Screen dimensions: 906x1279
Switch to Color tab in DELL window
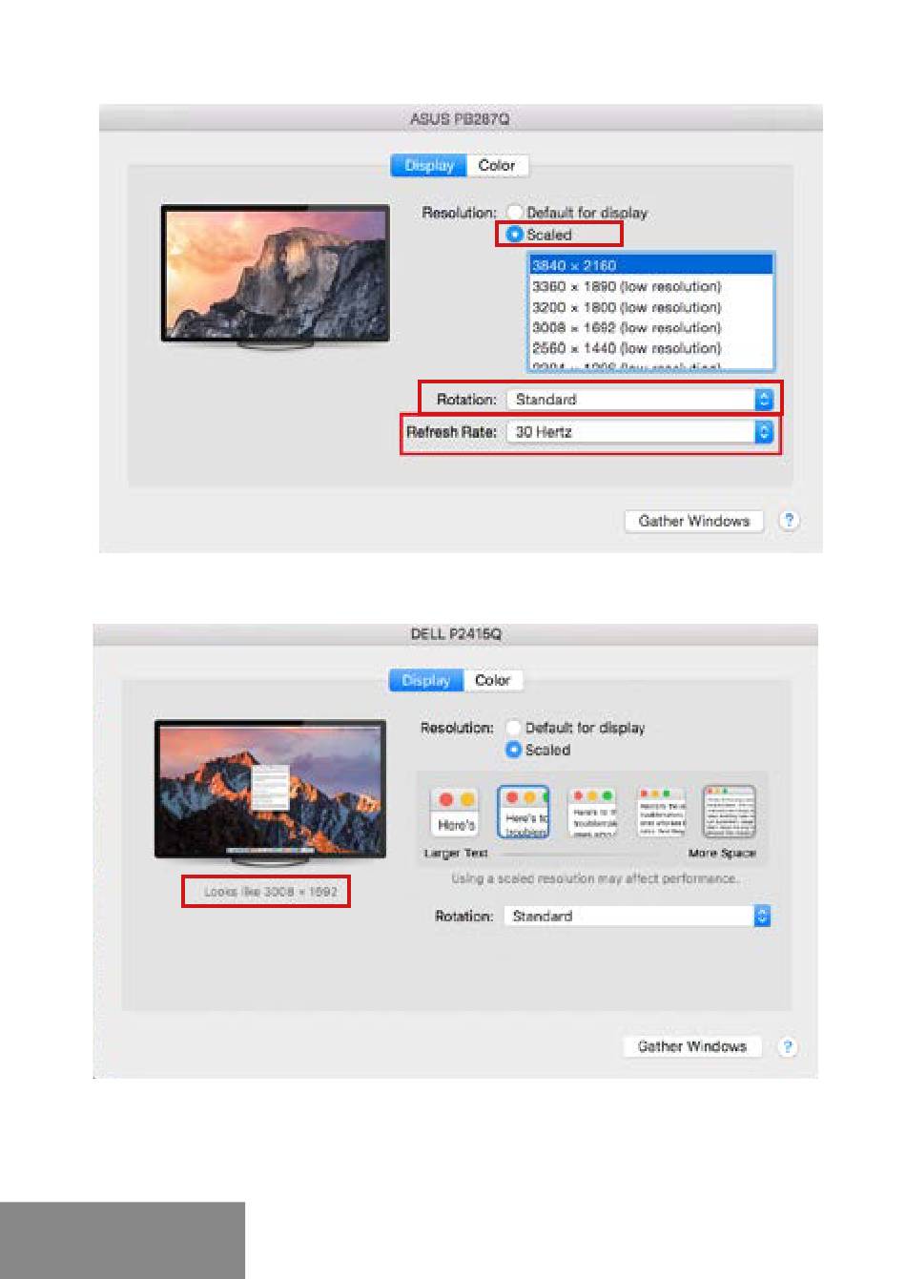[493, 680]
